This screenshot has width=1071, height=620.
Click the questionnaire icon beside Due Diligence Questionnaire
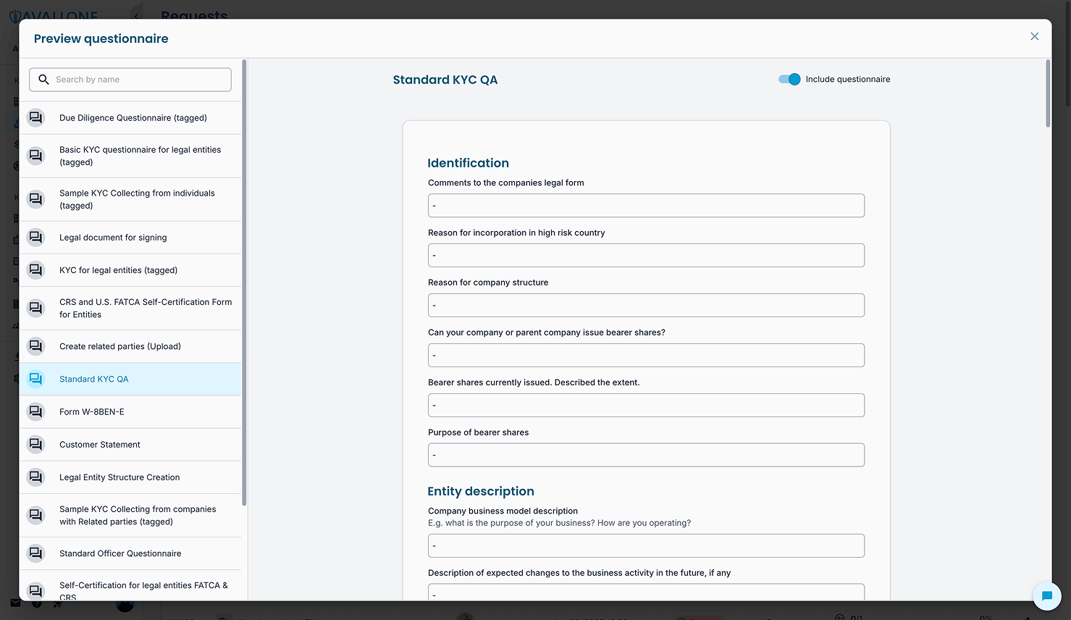[x=35, y=117]
